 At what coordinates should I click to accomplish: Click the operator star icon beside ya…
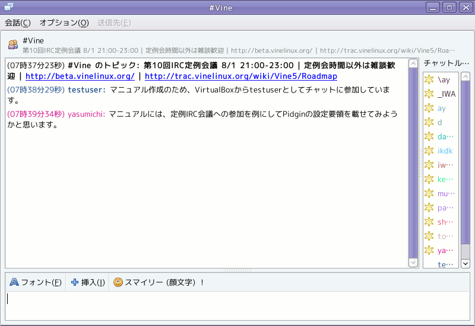pyautogui.click(x=429, y=250)
